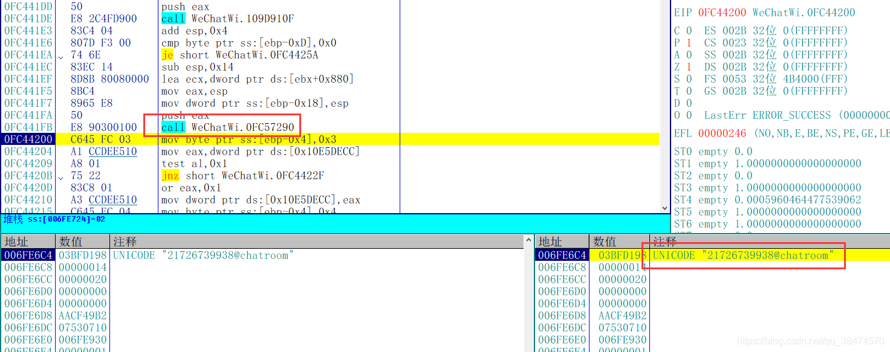Select the mov dword ptr ss:[ebp-0x18],esp line

pos(255,103)
